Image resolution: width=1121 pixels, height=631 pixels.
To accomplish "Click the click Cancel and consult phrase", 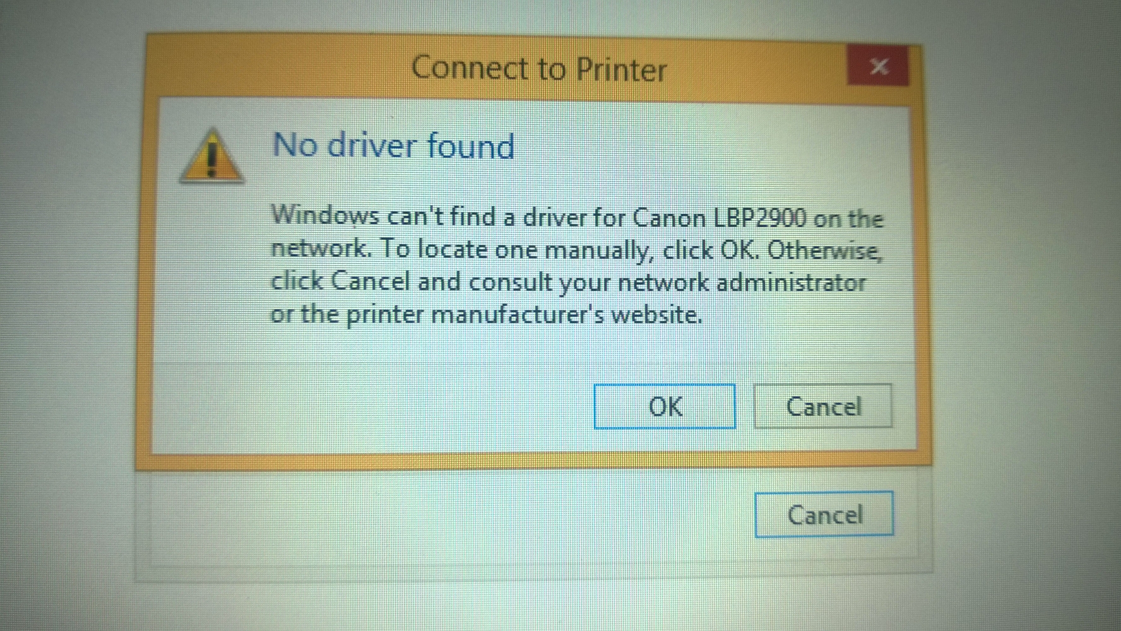I will tap(412, 281).
